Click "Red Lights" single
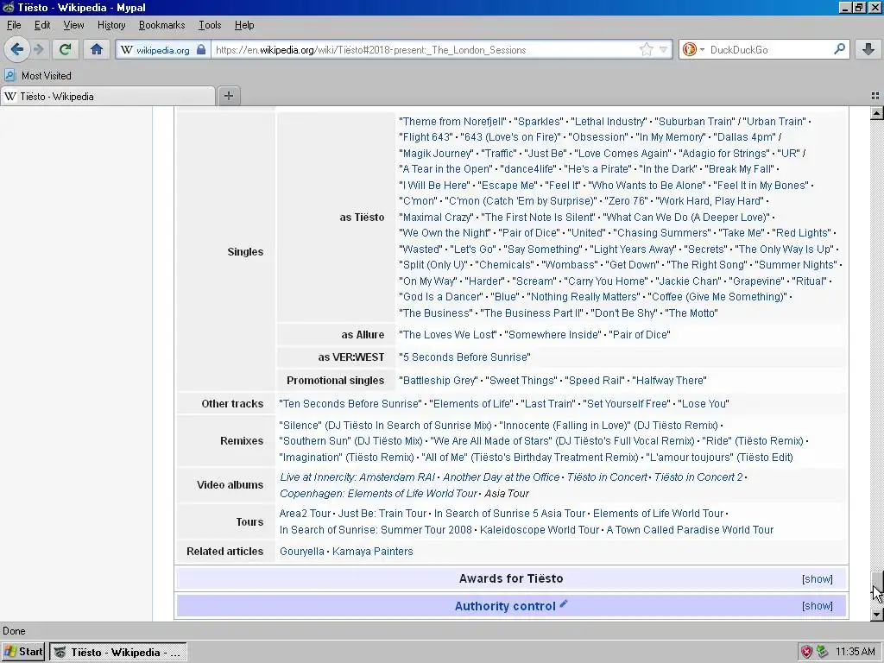This screenshot has width=884, height=663. click(801, 233)
